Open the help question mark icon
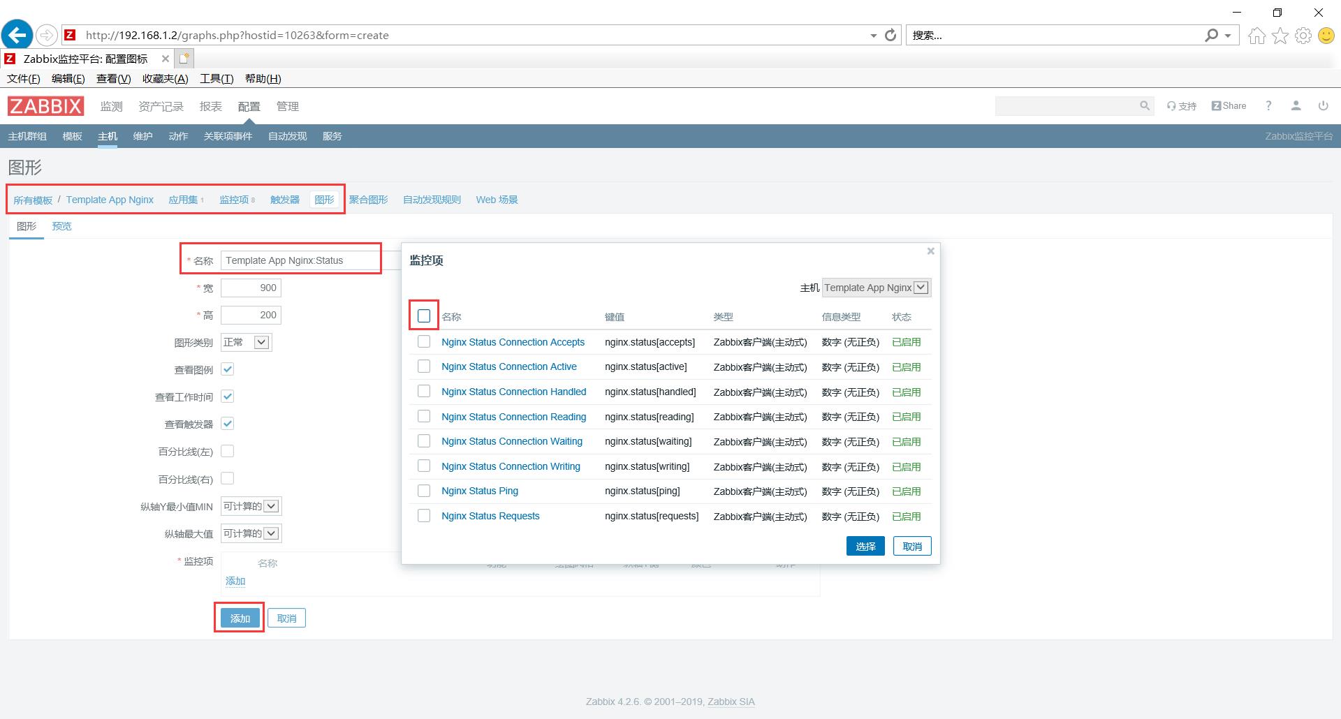This screenshot has height=719, width=1341. tap(1268, 106)
